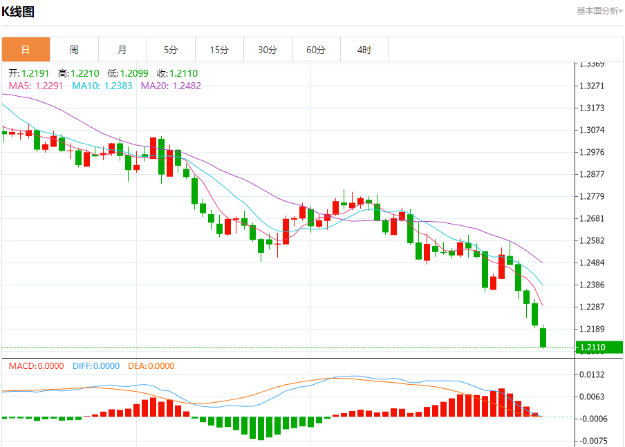Switch to the 周 weekly tab
The height and width of the screenshot is (447, 625).
pyautogui.click(x=74, y=50)
